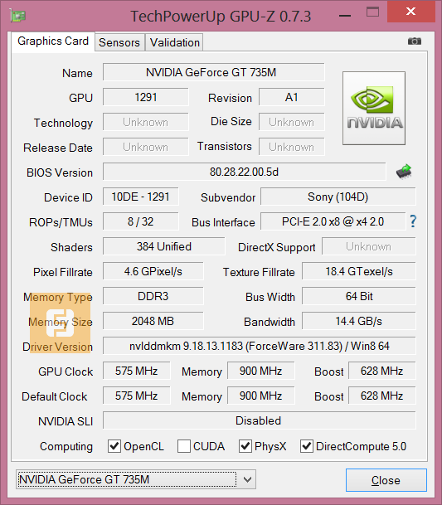Select the Graphics Card tab
This screenshot has height=505, width=442.
pos(53,41)
